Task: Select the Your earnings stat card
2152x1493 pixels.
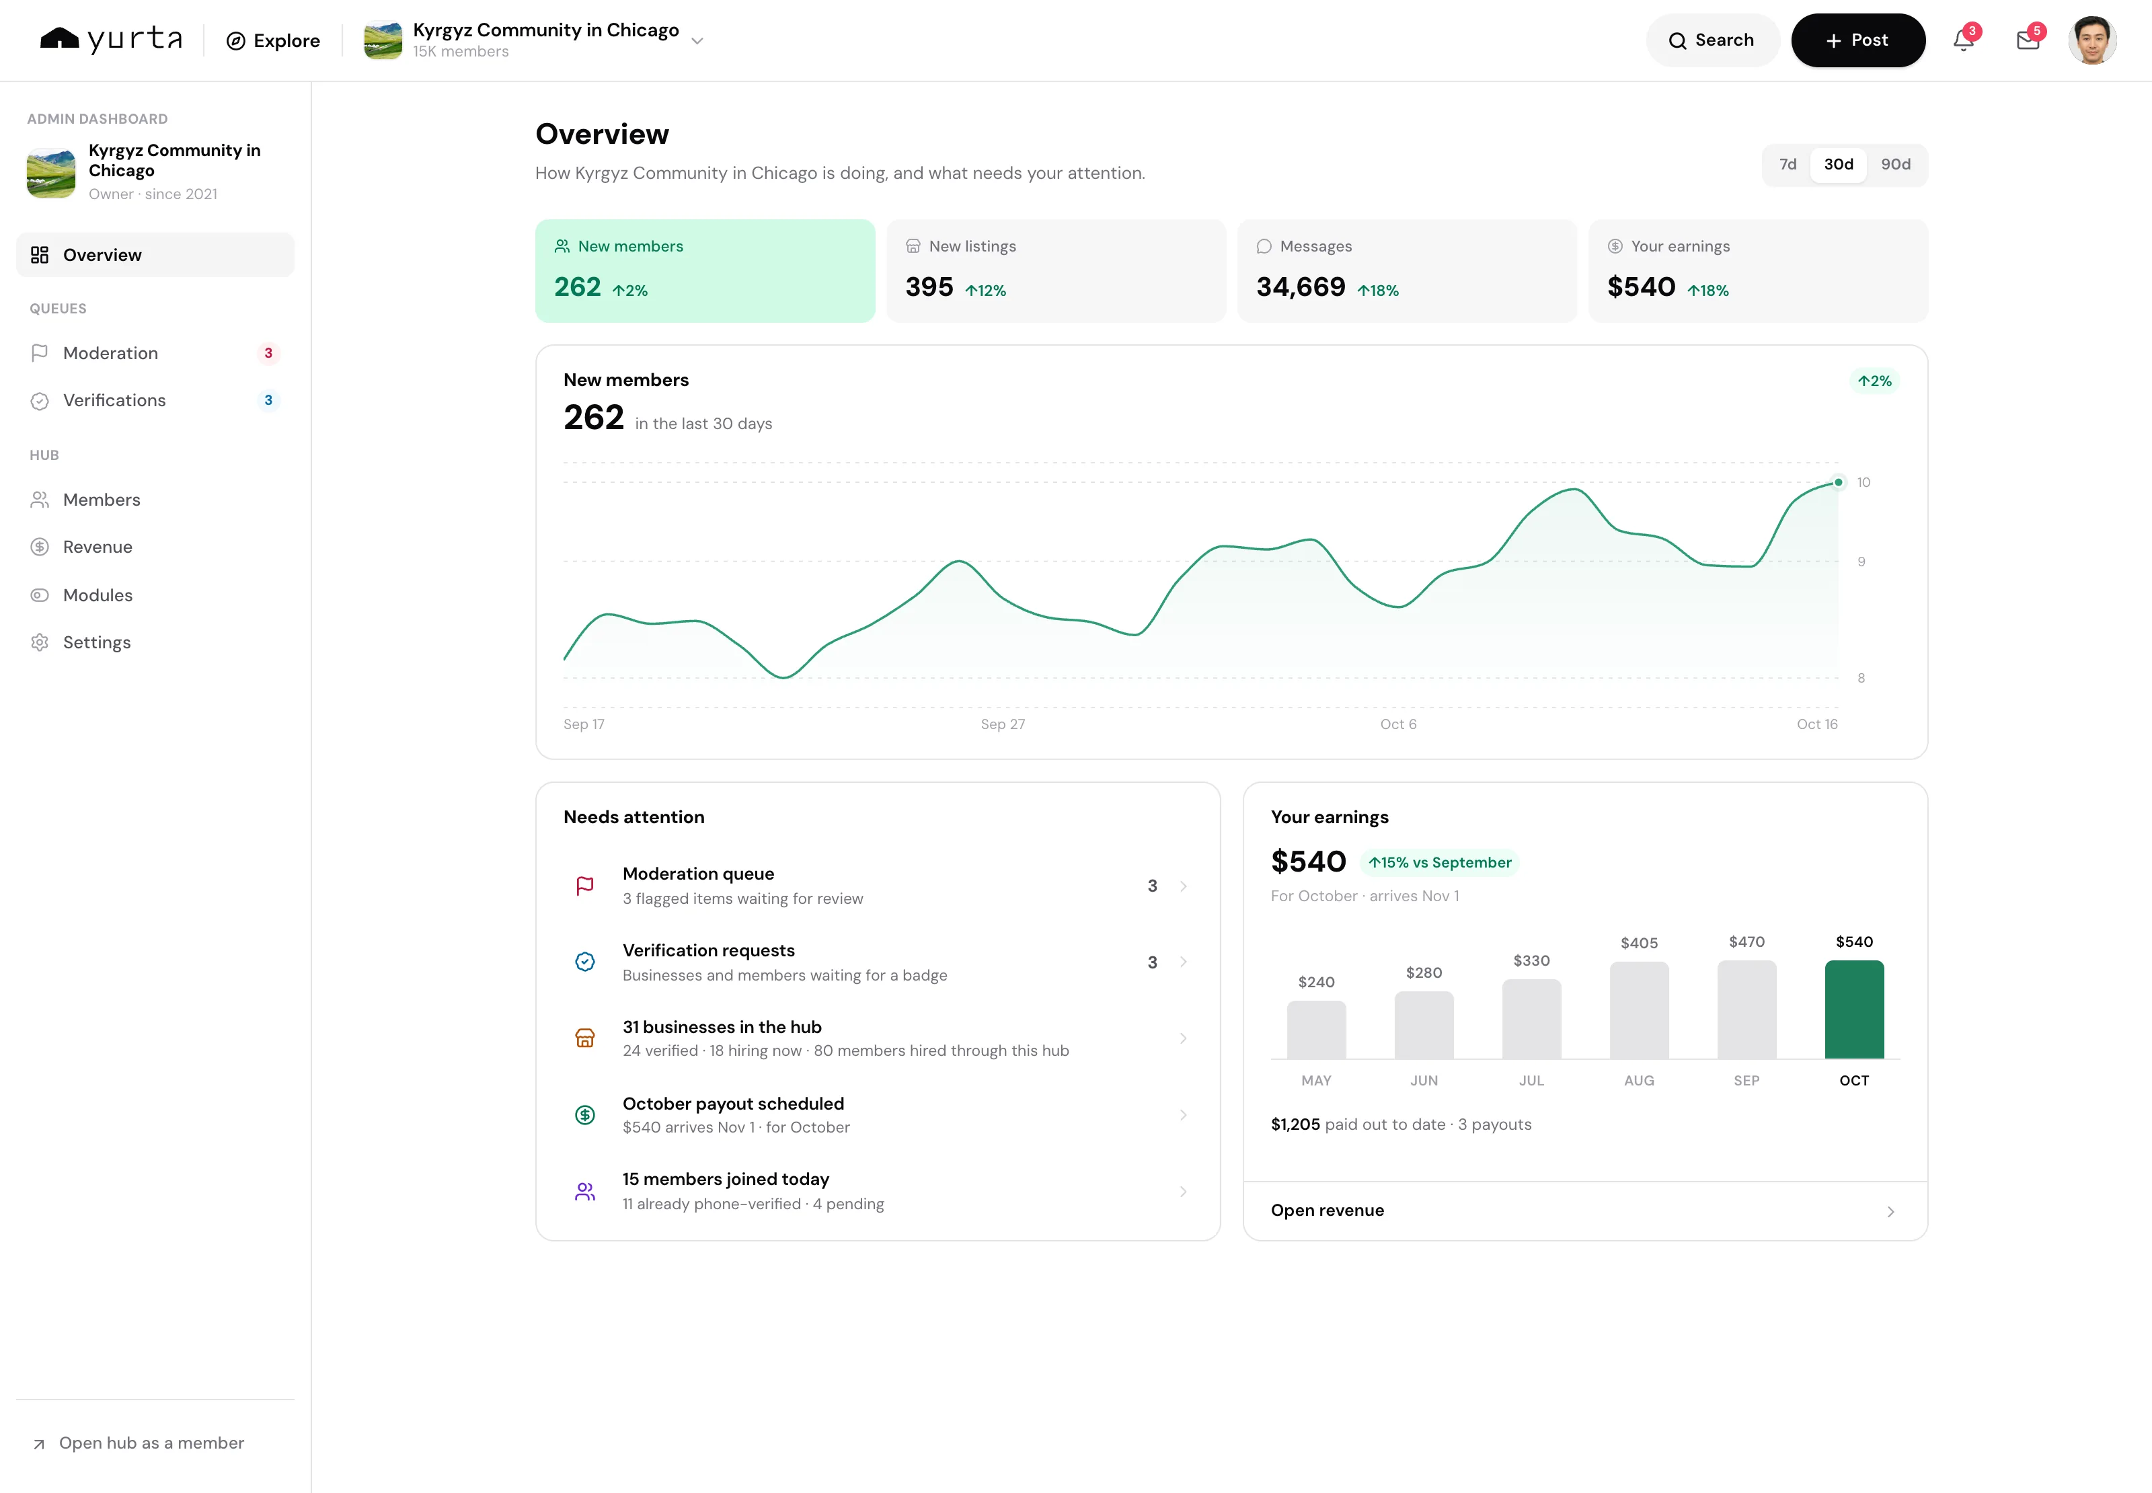Action: pyautogui.click(x=1759, y=271)
